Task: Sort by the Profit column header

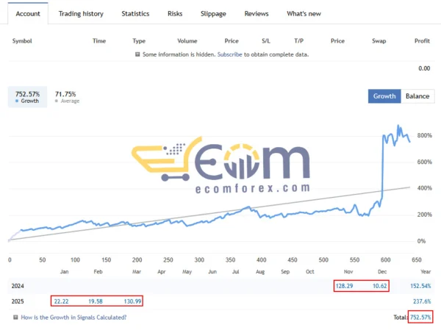Action: tap(422, 40)
